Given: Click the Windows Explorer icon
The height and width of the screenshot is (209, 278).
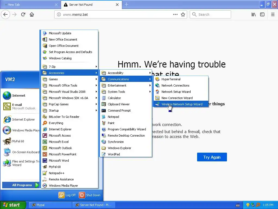Looking at the screenshot, I should pos(104,148).
